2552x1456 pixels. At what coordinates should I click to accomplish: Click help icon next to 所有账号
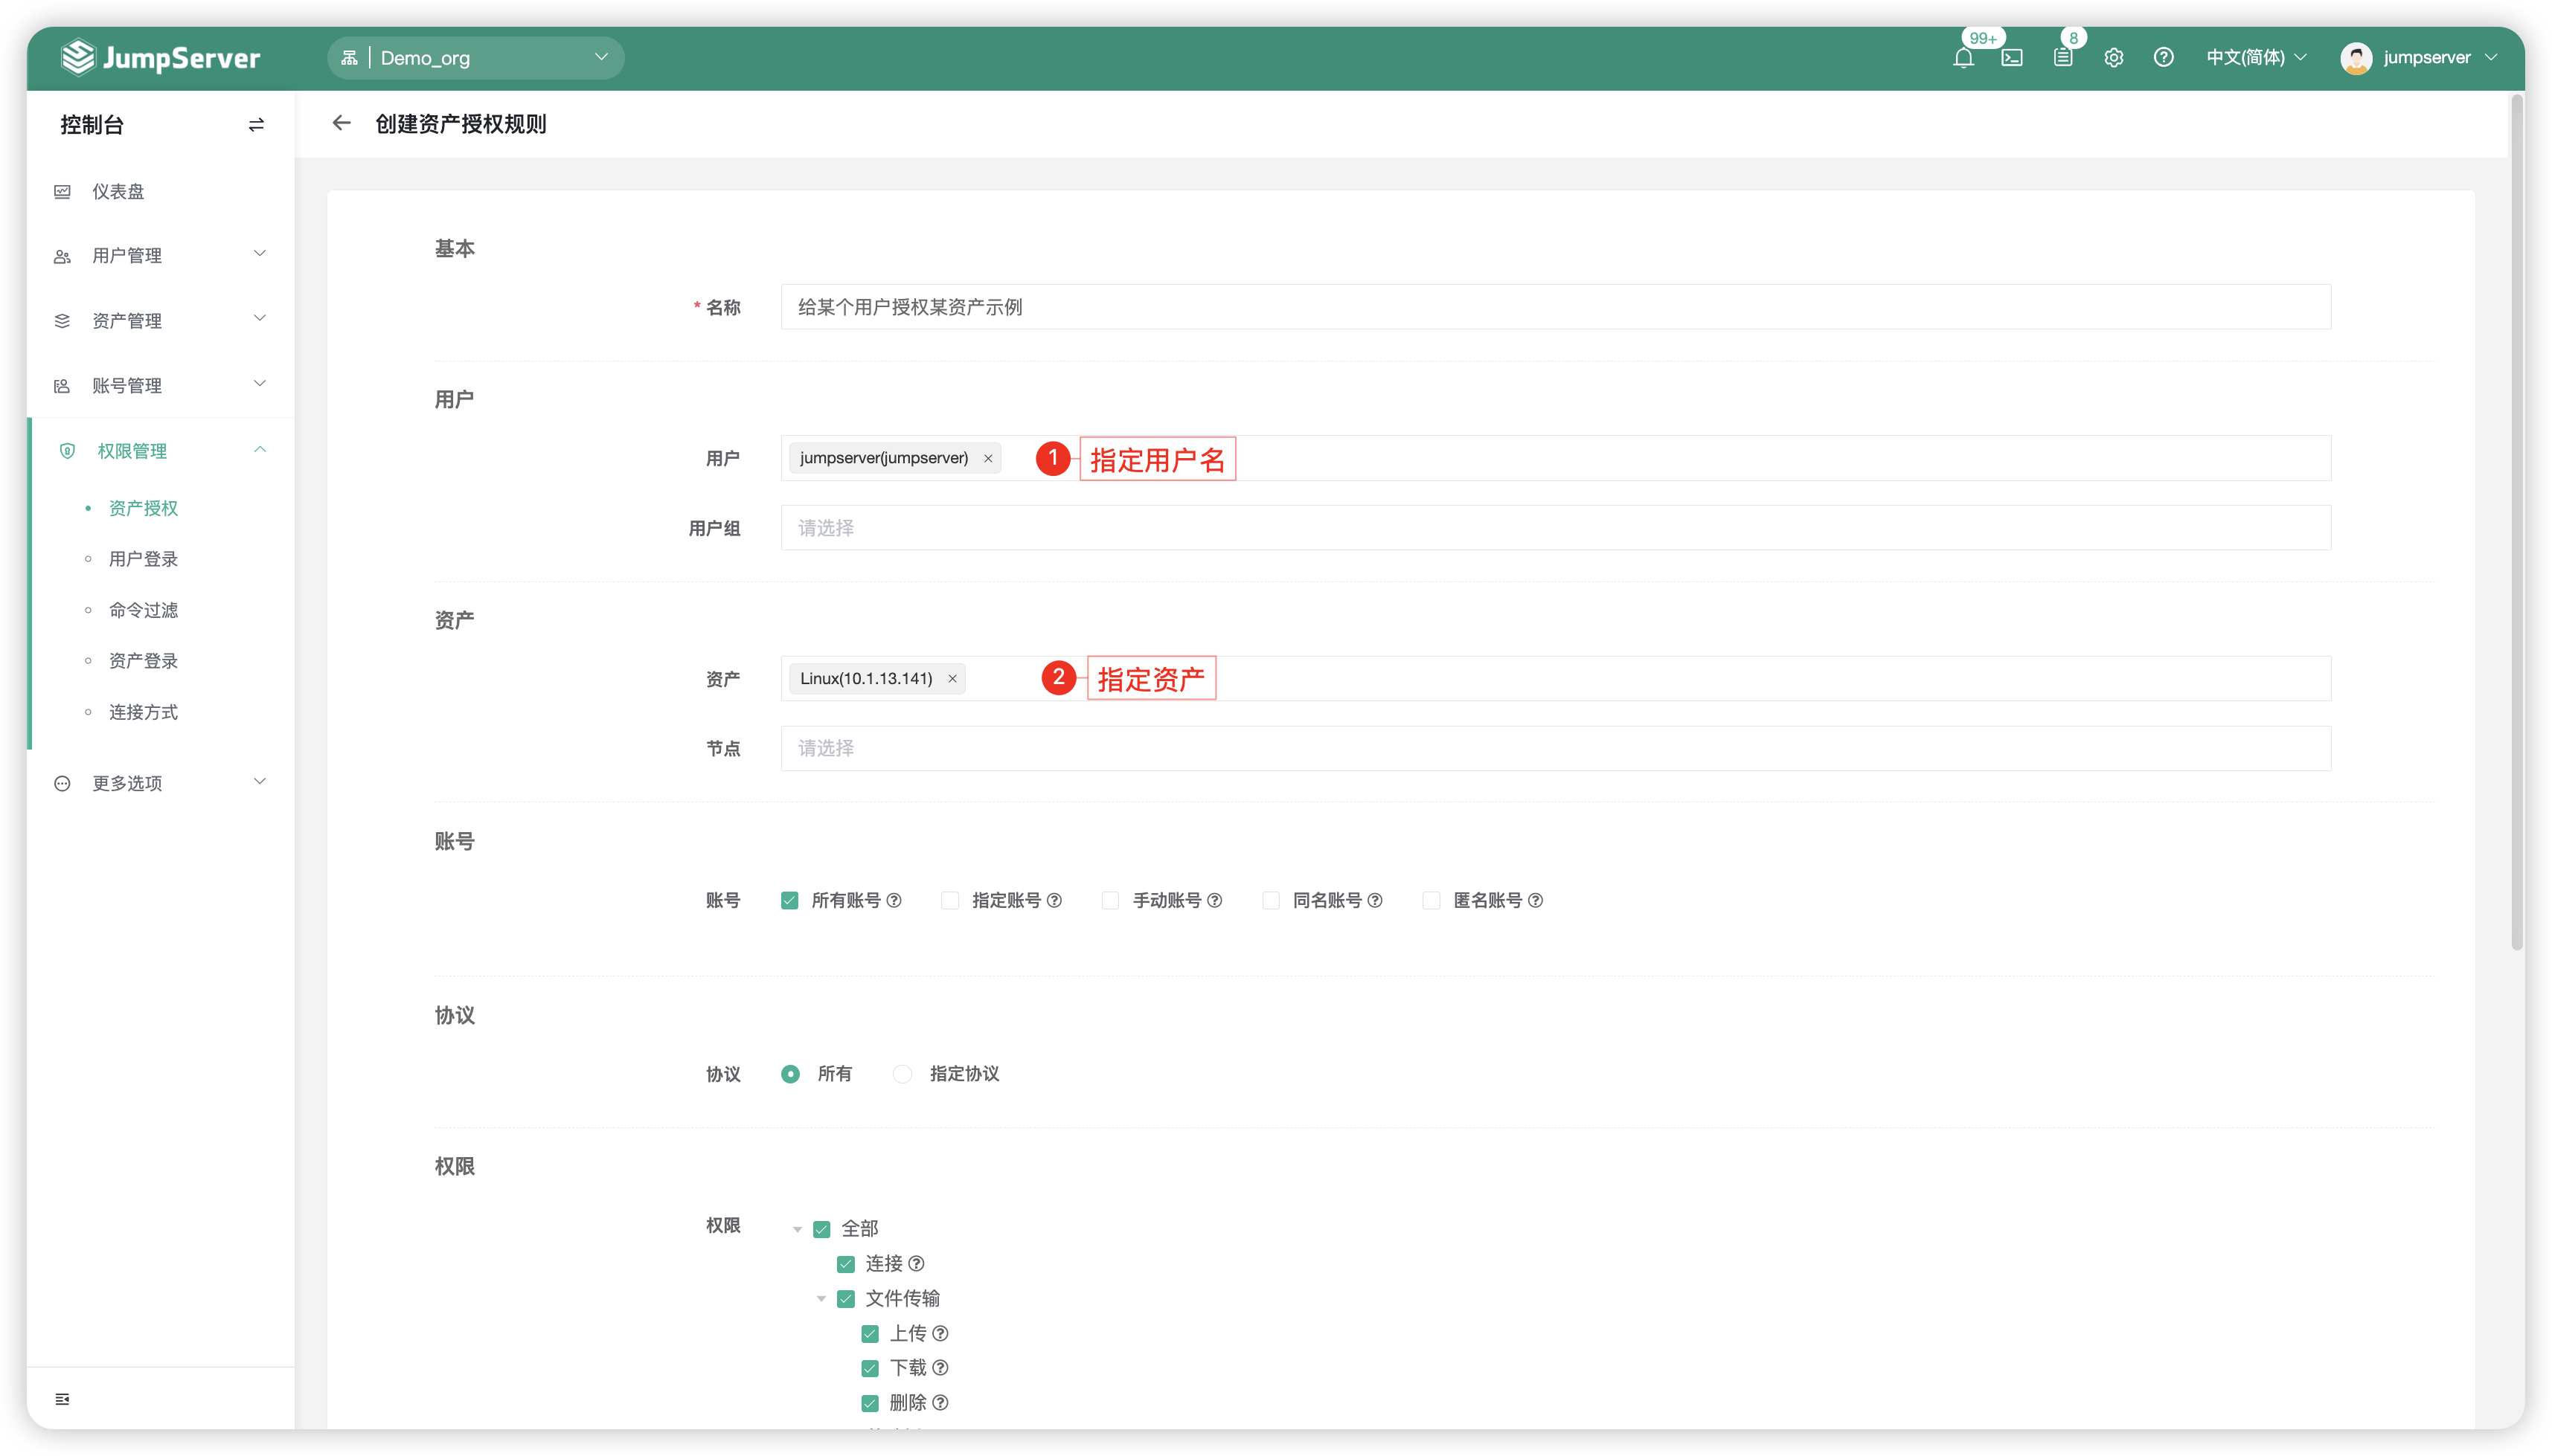(x=894, y=900)
